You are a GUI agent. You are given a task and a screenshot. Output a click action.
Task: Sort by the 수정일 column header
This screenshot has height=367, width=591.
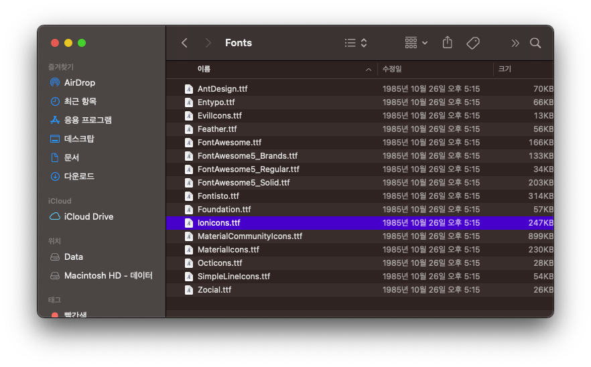tap(392, 69)
